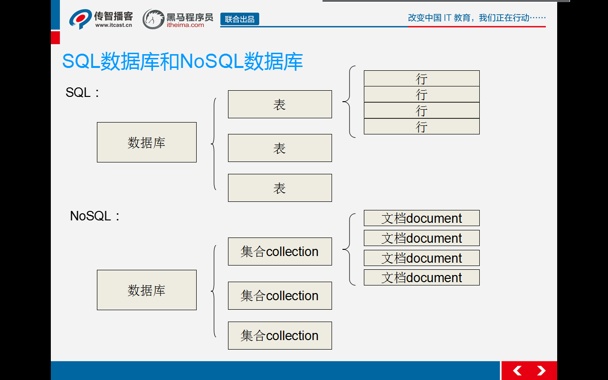Select the bottommost 集合collection box

[x=280, y=336]
